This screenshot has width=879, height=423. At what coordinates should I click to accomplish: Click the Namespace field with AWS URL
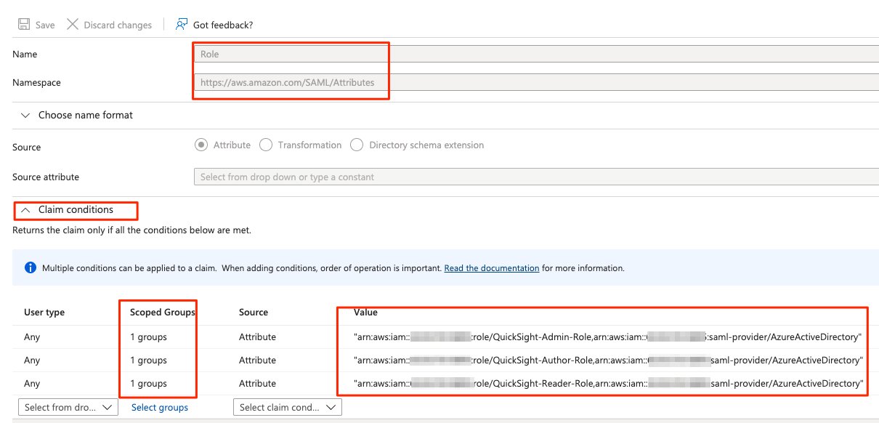point(536,83)
